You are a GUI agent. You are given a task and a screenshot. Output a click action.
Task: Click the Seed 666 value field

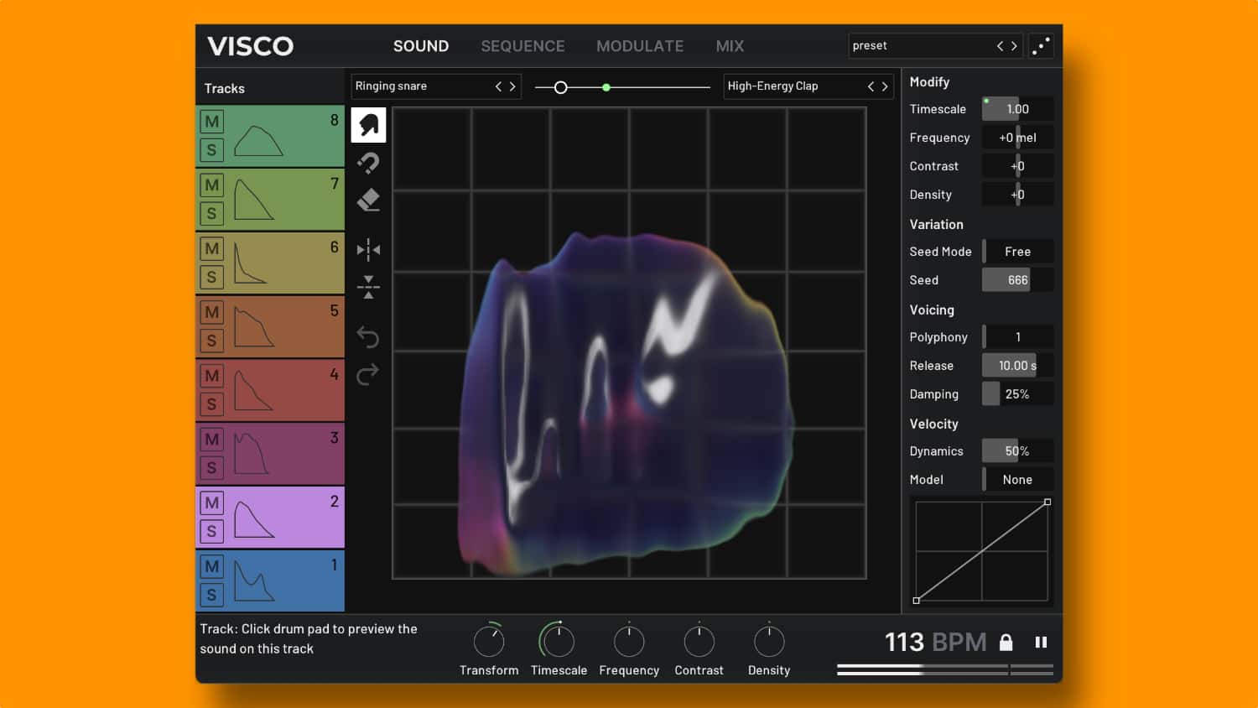[x=1018, y=280]
